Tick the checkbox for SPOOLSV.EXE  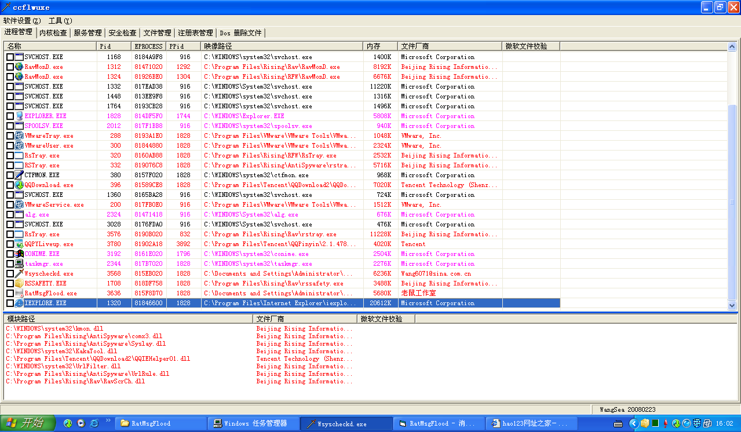pyautogui.click(x=10, y=126)
